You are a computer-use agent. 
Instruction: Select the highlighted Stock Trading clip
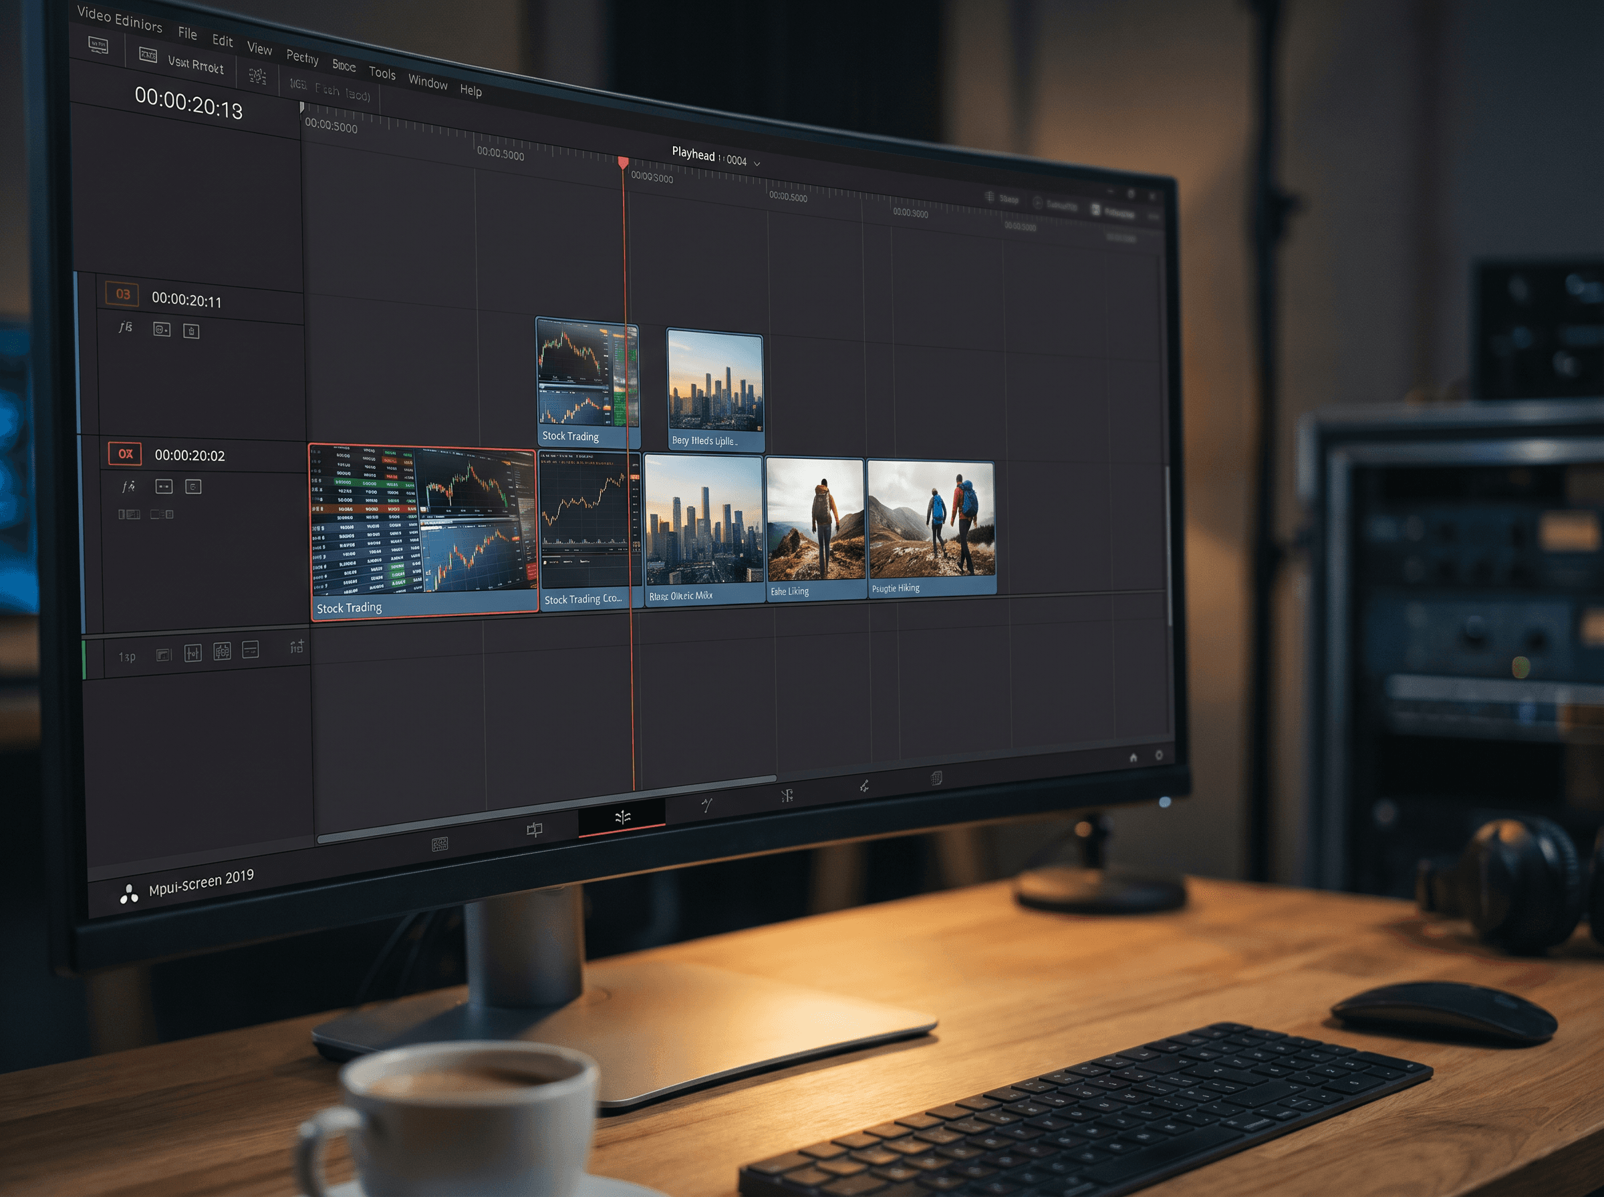coord(423,531)
